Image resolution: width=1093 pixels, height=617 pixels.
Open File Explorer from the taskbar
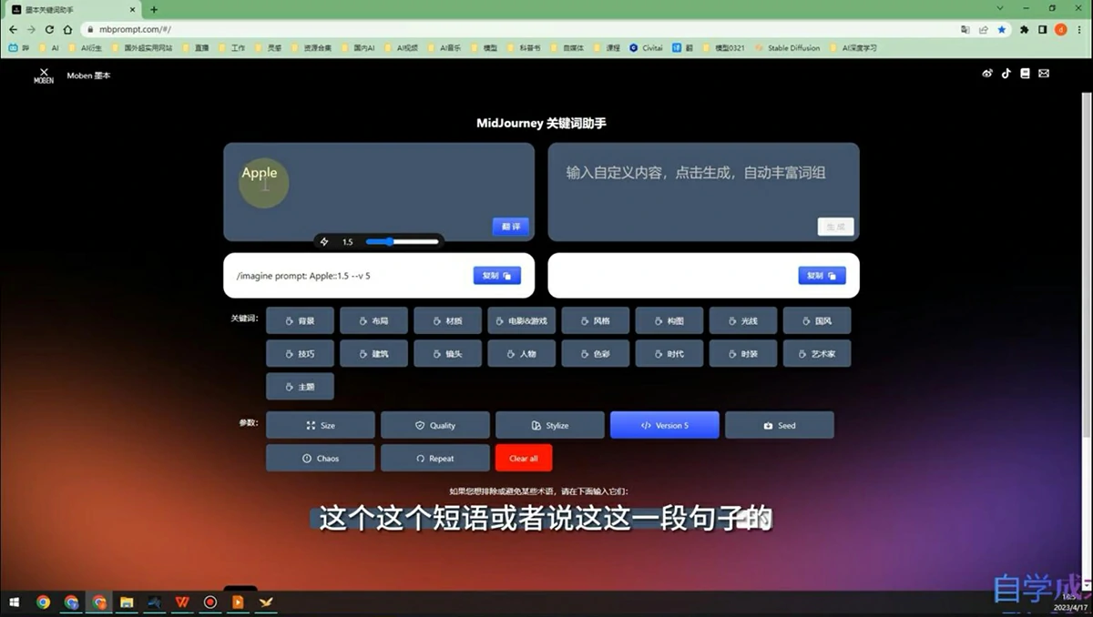click(x=127, y=602)
